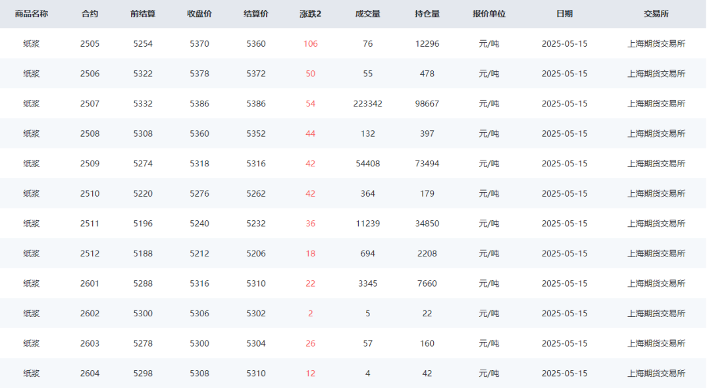Click the red change value 36

310,224
